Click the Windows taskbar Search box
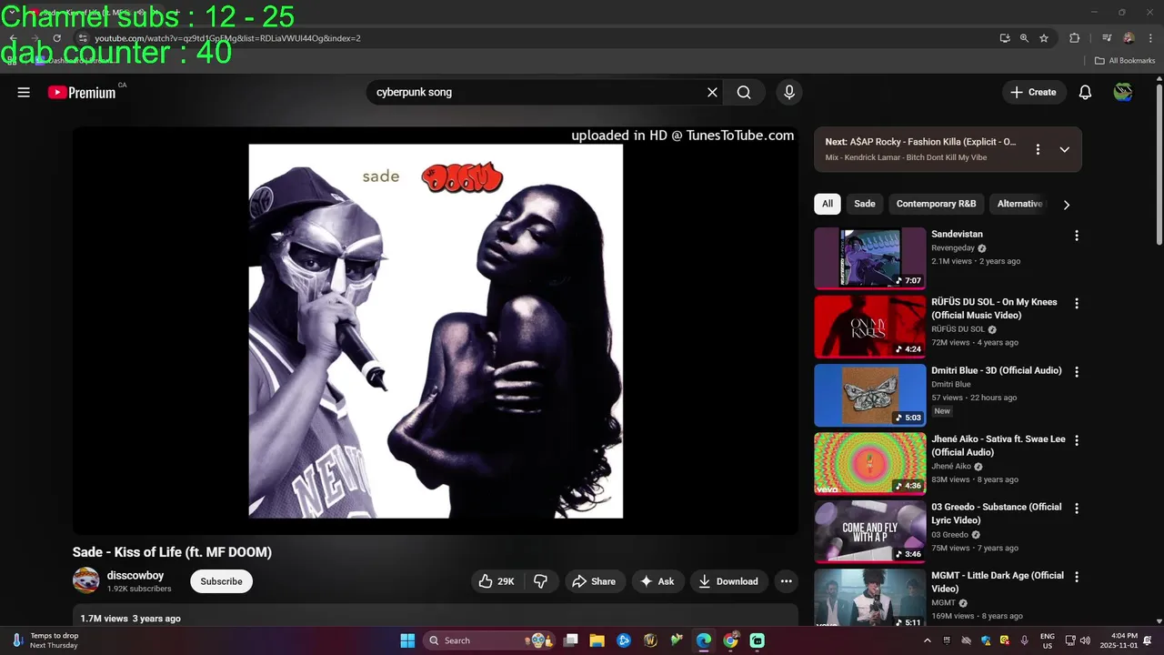This screenshot has height=655, width=1164. [x=490, y=640]
